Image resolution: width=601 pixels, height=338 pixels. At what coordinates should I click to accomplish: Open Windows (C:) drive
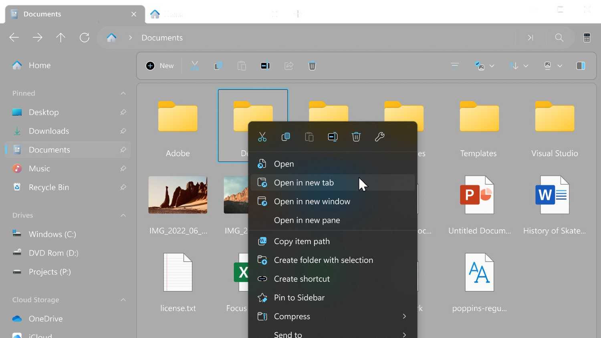pos(67,234)
